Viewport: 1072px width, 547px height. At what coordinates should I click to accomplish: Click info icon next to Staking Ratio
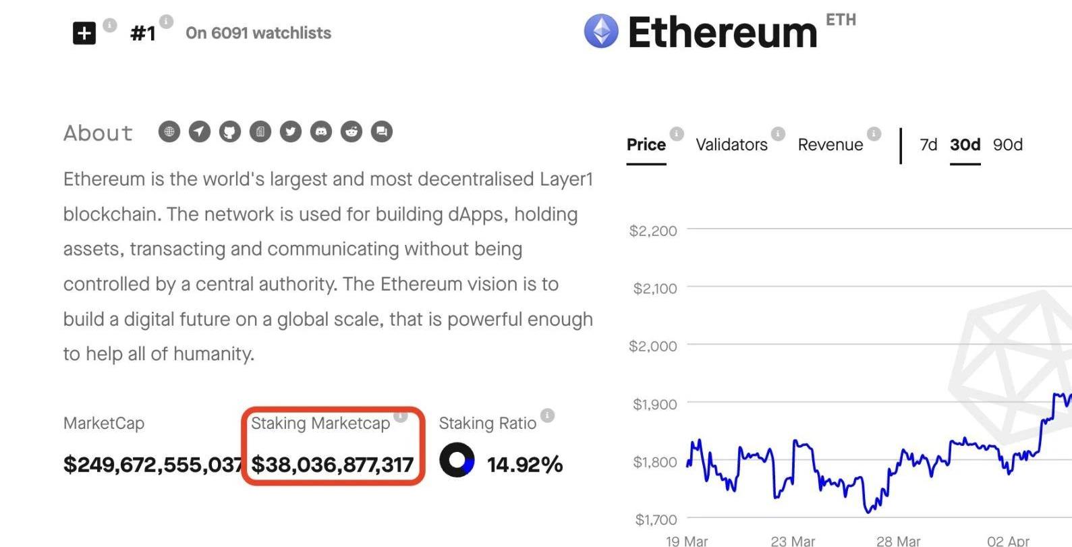(548, 415)
